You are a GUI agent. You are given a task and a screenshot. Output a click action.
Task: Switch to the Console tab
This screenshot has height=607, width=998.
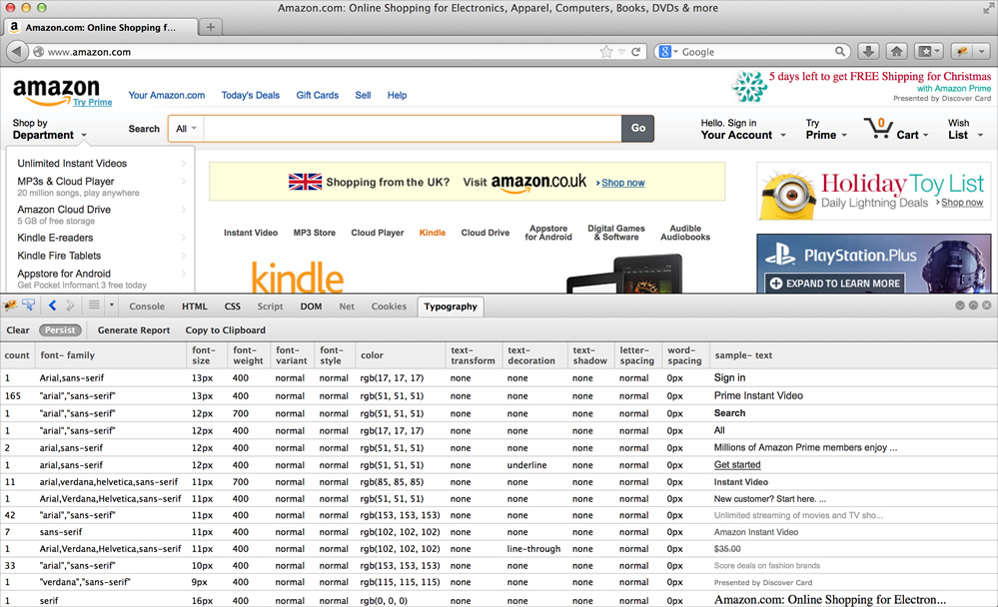tap(147, 306)
